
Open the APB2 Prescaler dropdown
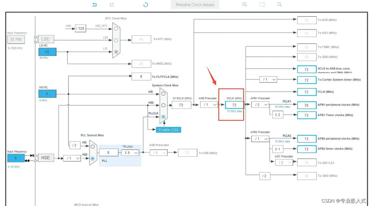pyautogui.click(x=260, y=139)
